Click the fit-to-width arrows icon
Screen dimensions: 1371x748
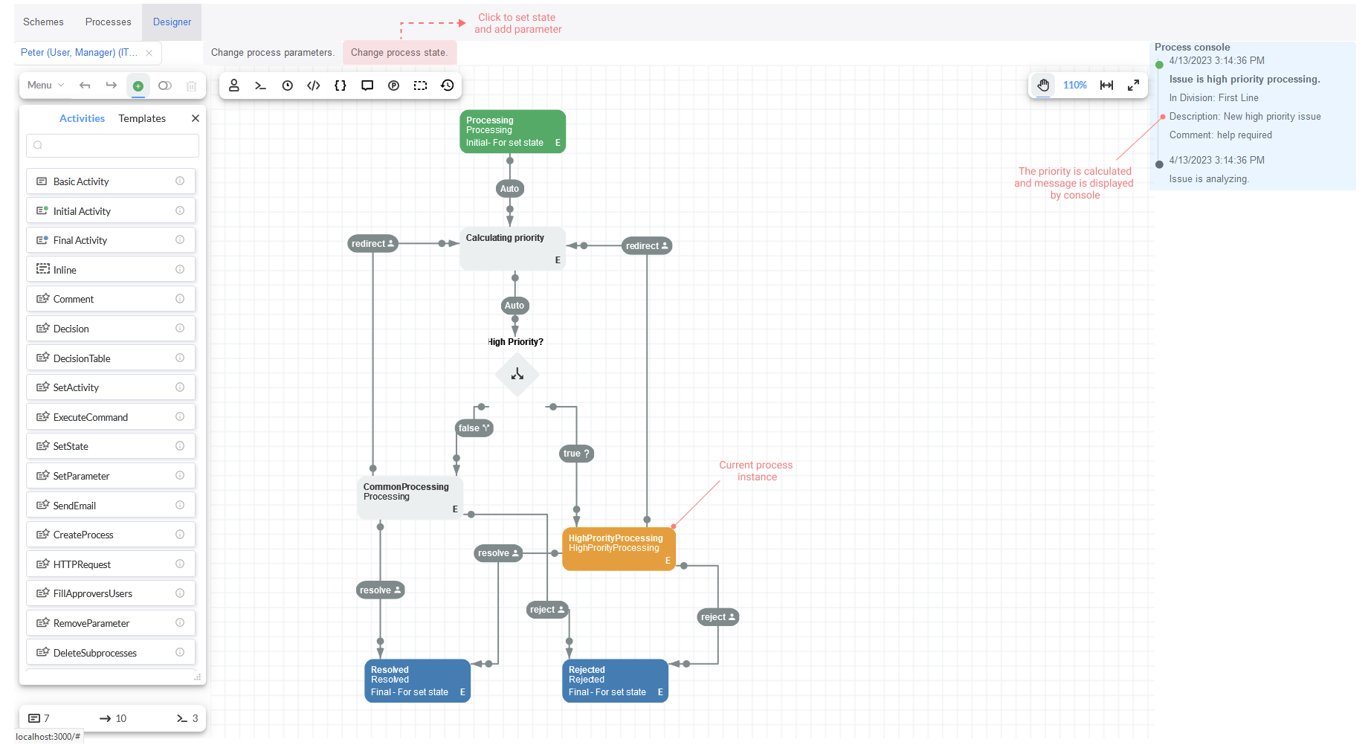click(1107, 86)
